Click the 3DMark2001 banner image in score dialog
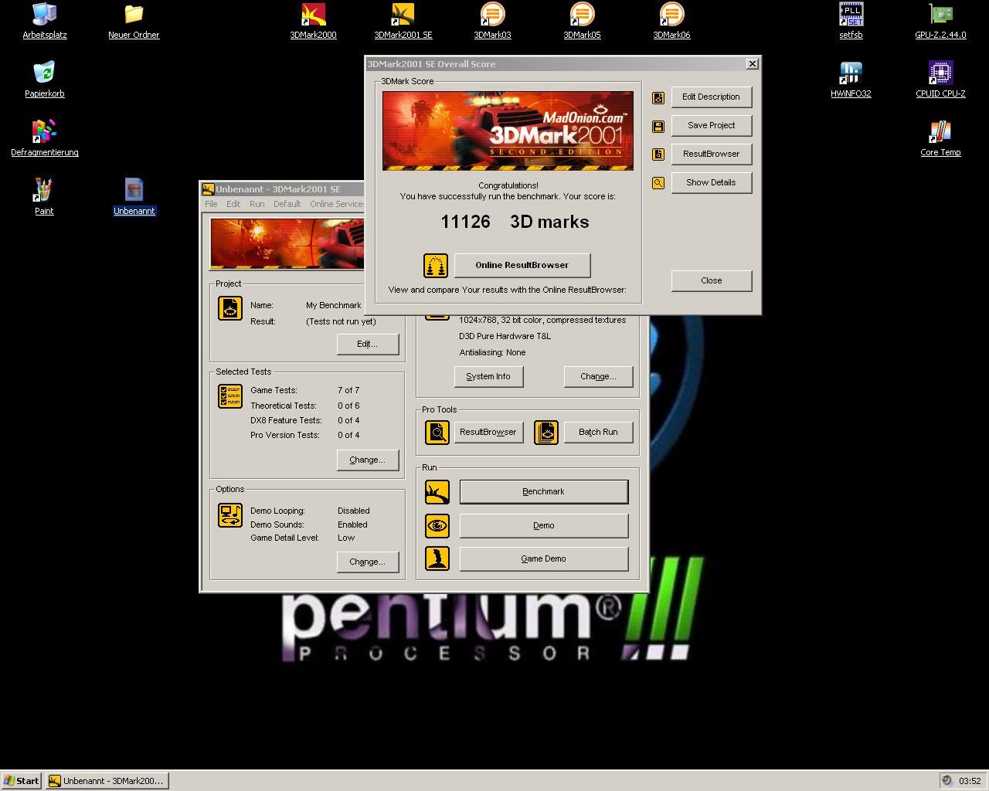This screenshot has height=791, width=989. point(508,131)
